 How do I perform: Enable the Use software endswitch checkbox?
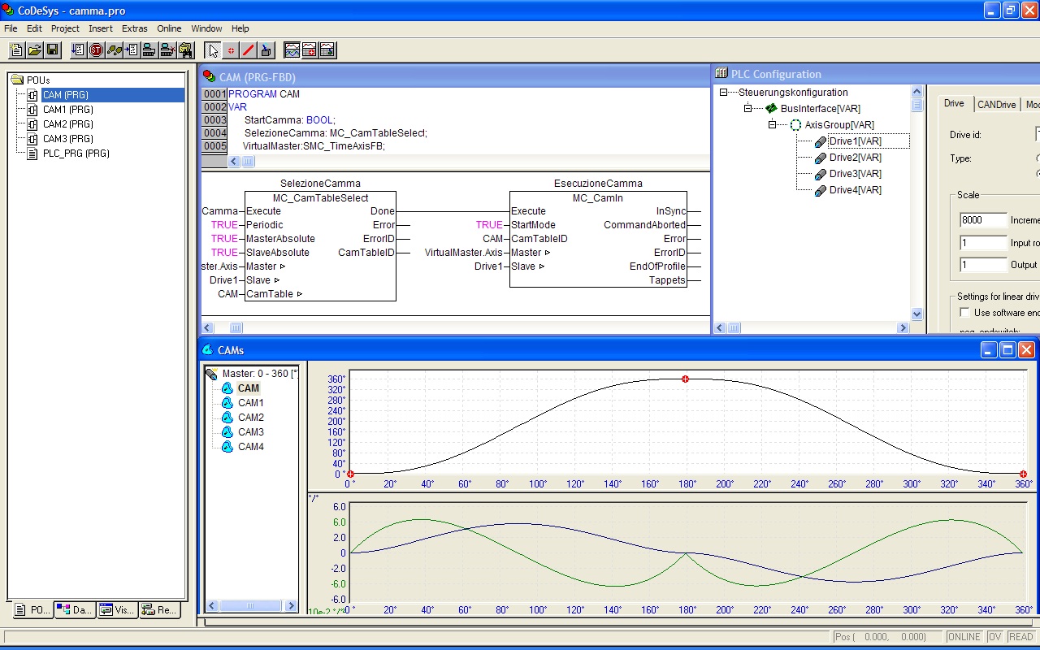coord(964,313)
